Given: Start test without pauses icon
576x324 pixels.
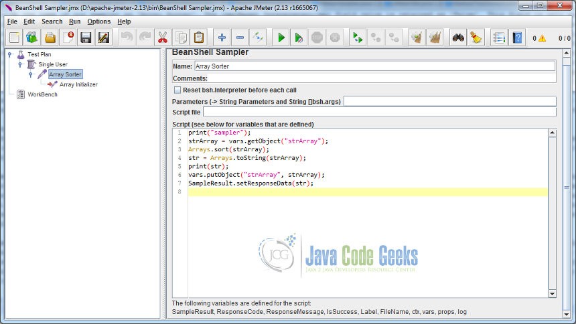Looking at the screenshot, I should [x=299, y=37].
